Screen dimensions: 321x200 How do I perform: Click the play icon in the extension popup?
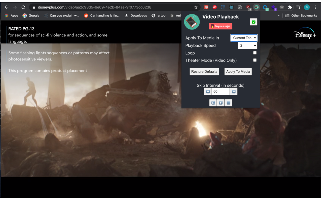tap(221, 102)
